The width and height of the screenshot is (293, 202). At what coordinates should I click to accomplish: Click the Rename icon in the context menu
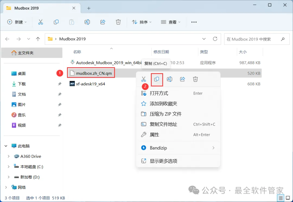(170, 79)
